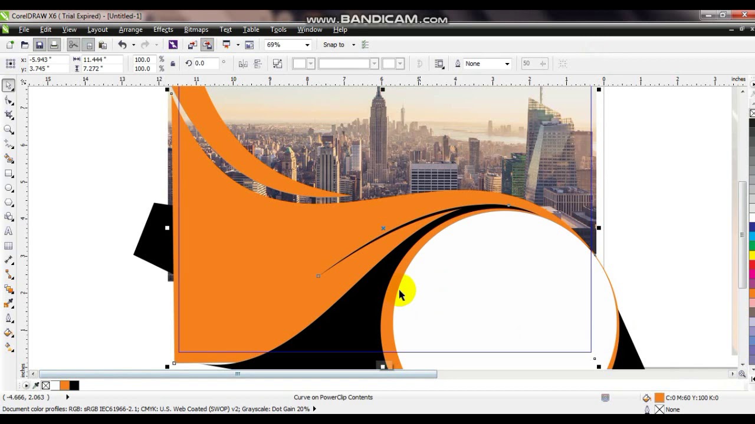
Task: Open the Edit menu
Action: (45, 29)
